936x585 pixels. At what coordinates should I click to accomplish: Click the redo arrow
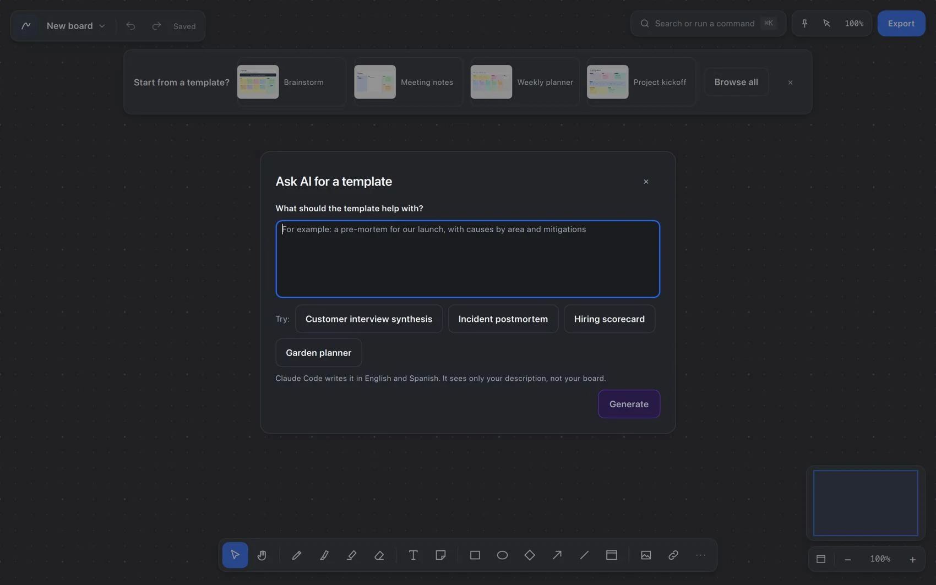(156, 26)
